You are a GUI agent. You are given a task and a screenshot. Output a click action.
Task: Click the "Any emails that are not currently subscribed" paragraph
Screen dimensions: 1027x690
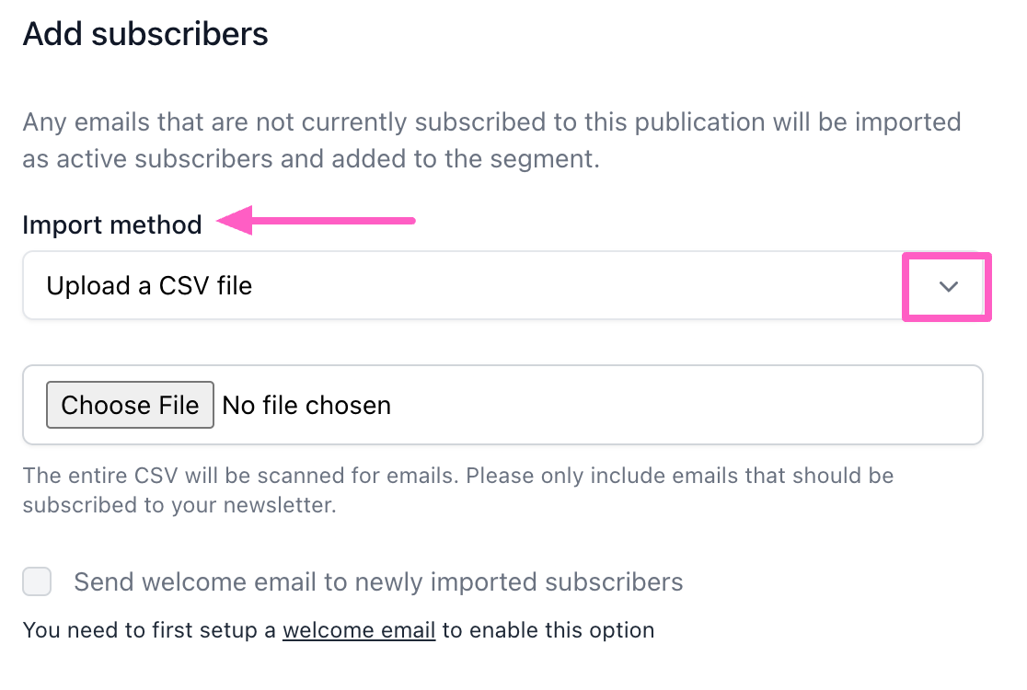click(491, 122)
